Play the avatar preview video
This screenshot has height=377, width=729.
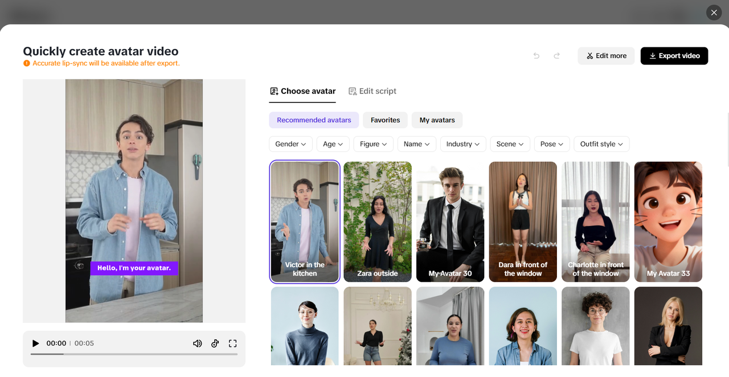pos(36,343)
